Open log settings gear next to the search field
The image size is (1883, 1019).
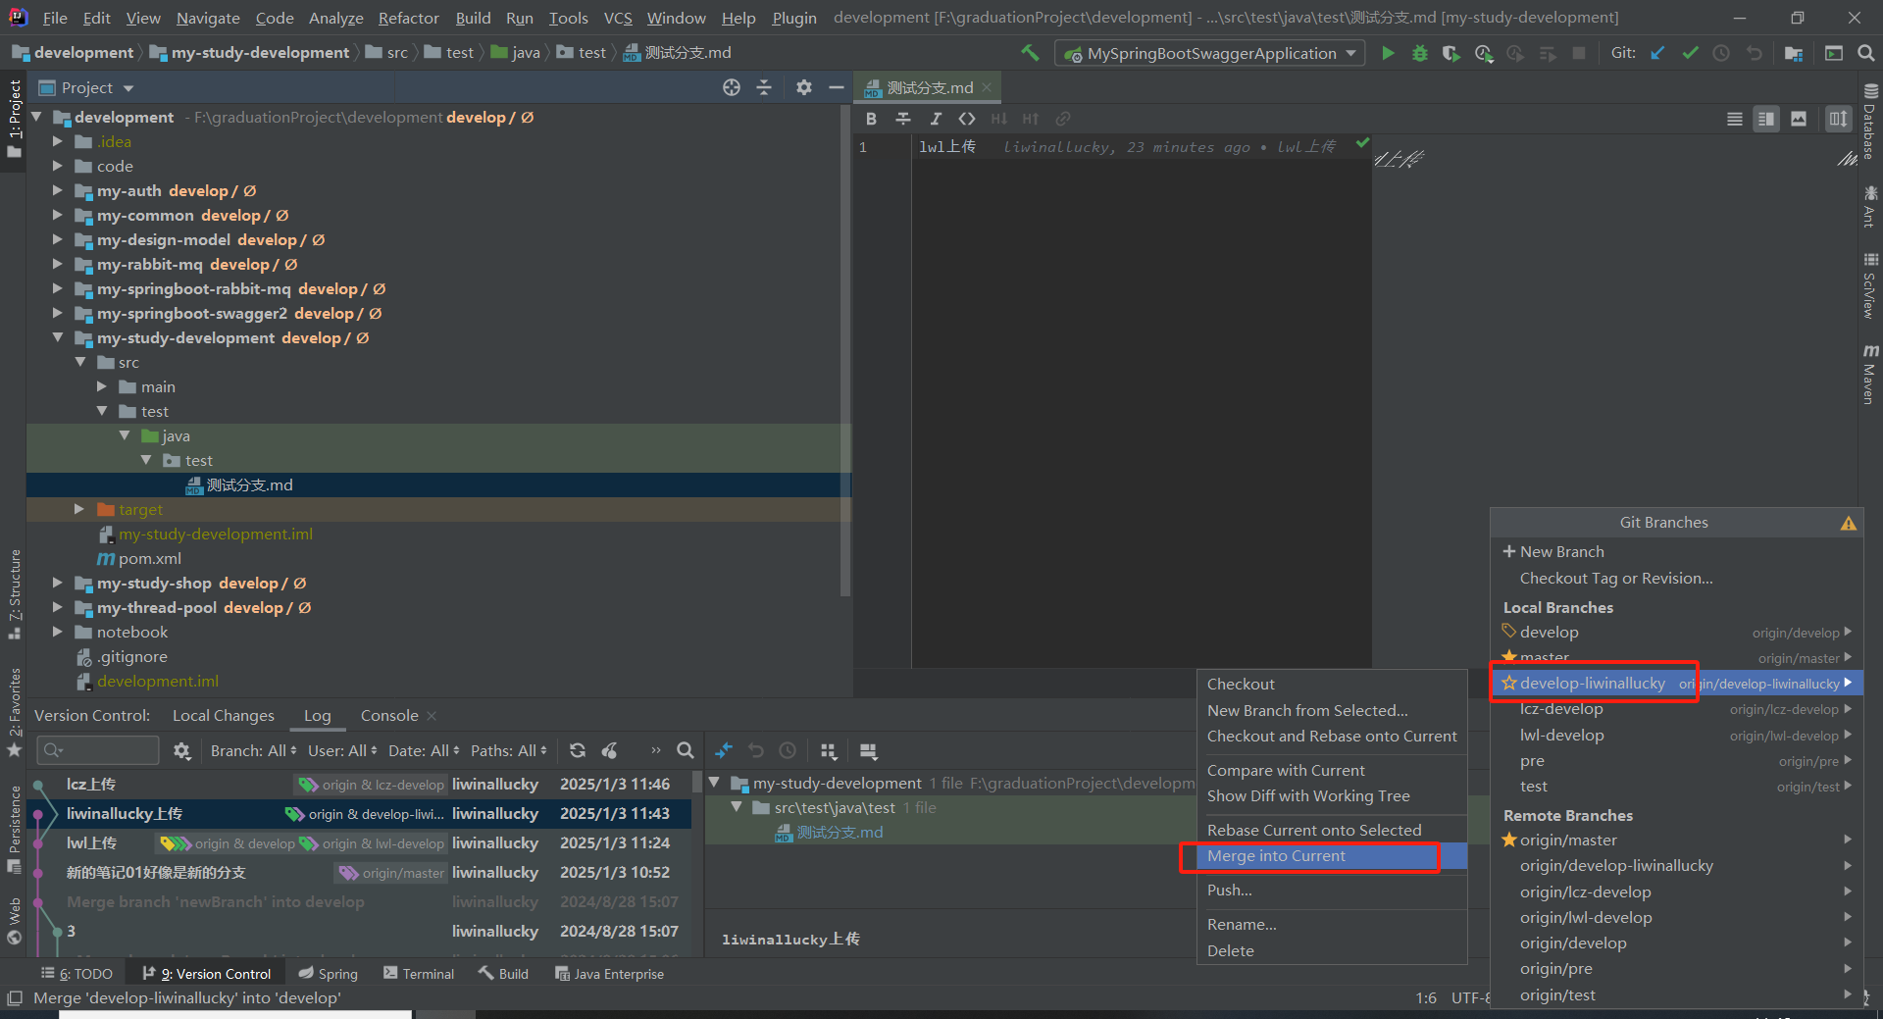(181, 750)
